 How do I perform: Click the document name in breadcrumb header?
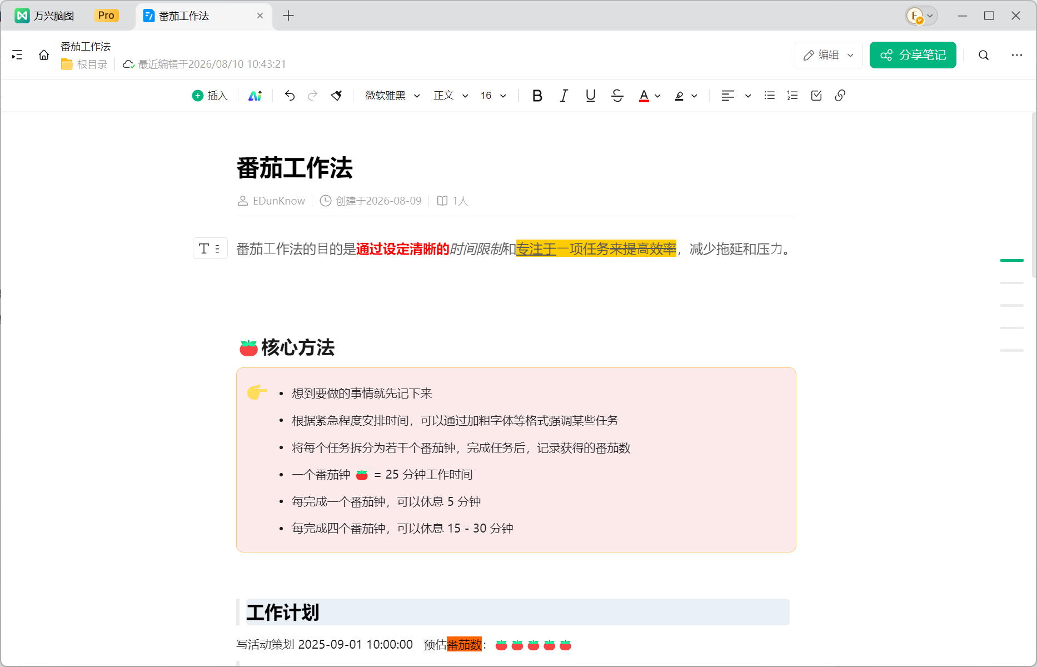[x=86, y=47]
